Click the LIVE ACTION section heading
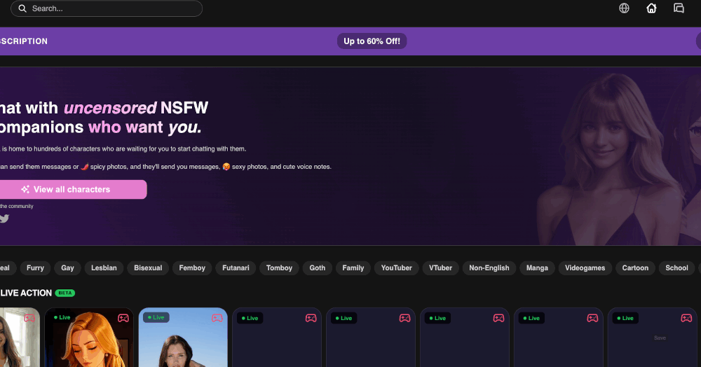 [x=26, y=293]
